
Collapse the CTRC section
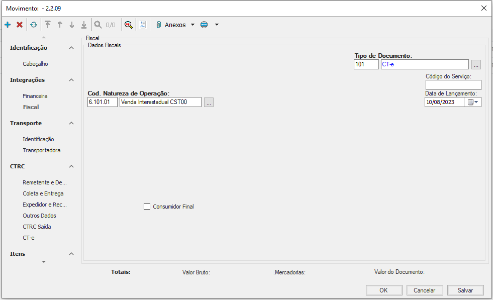coord(71,166)
